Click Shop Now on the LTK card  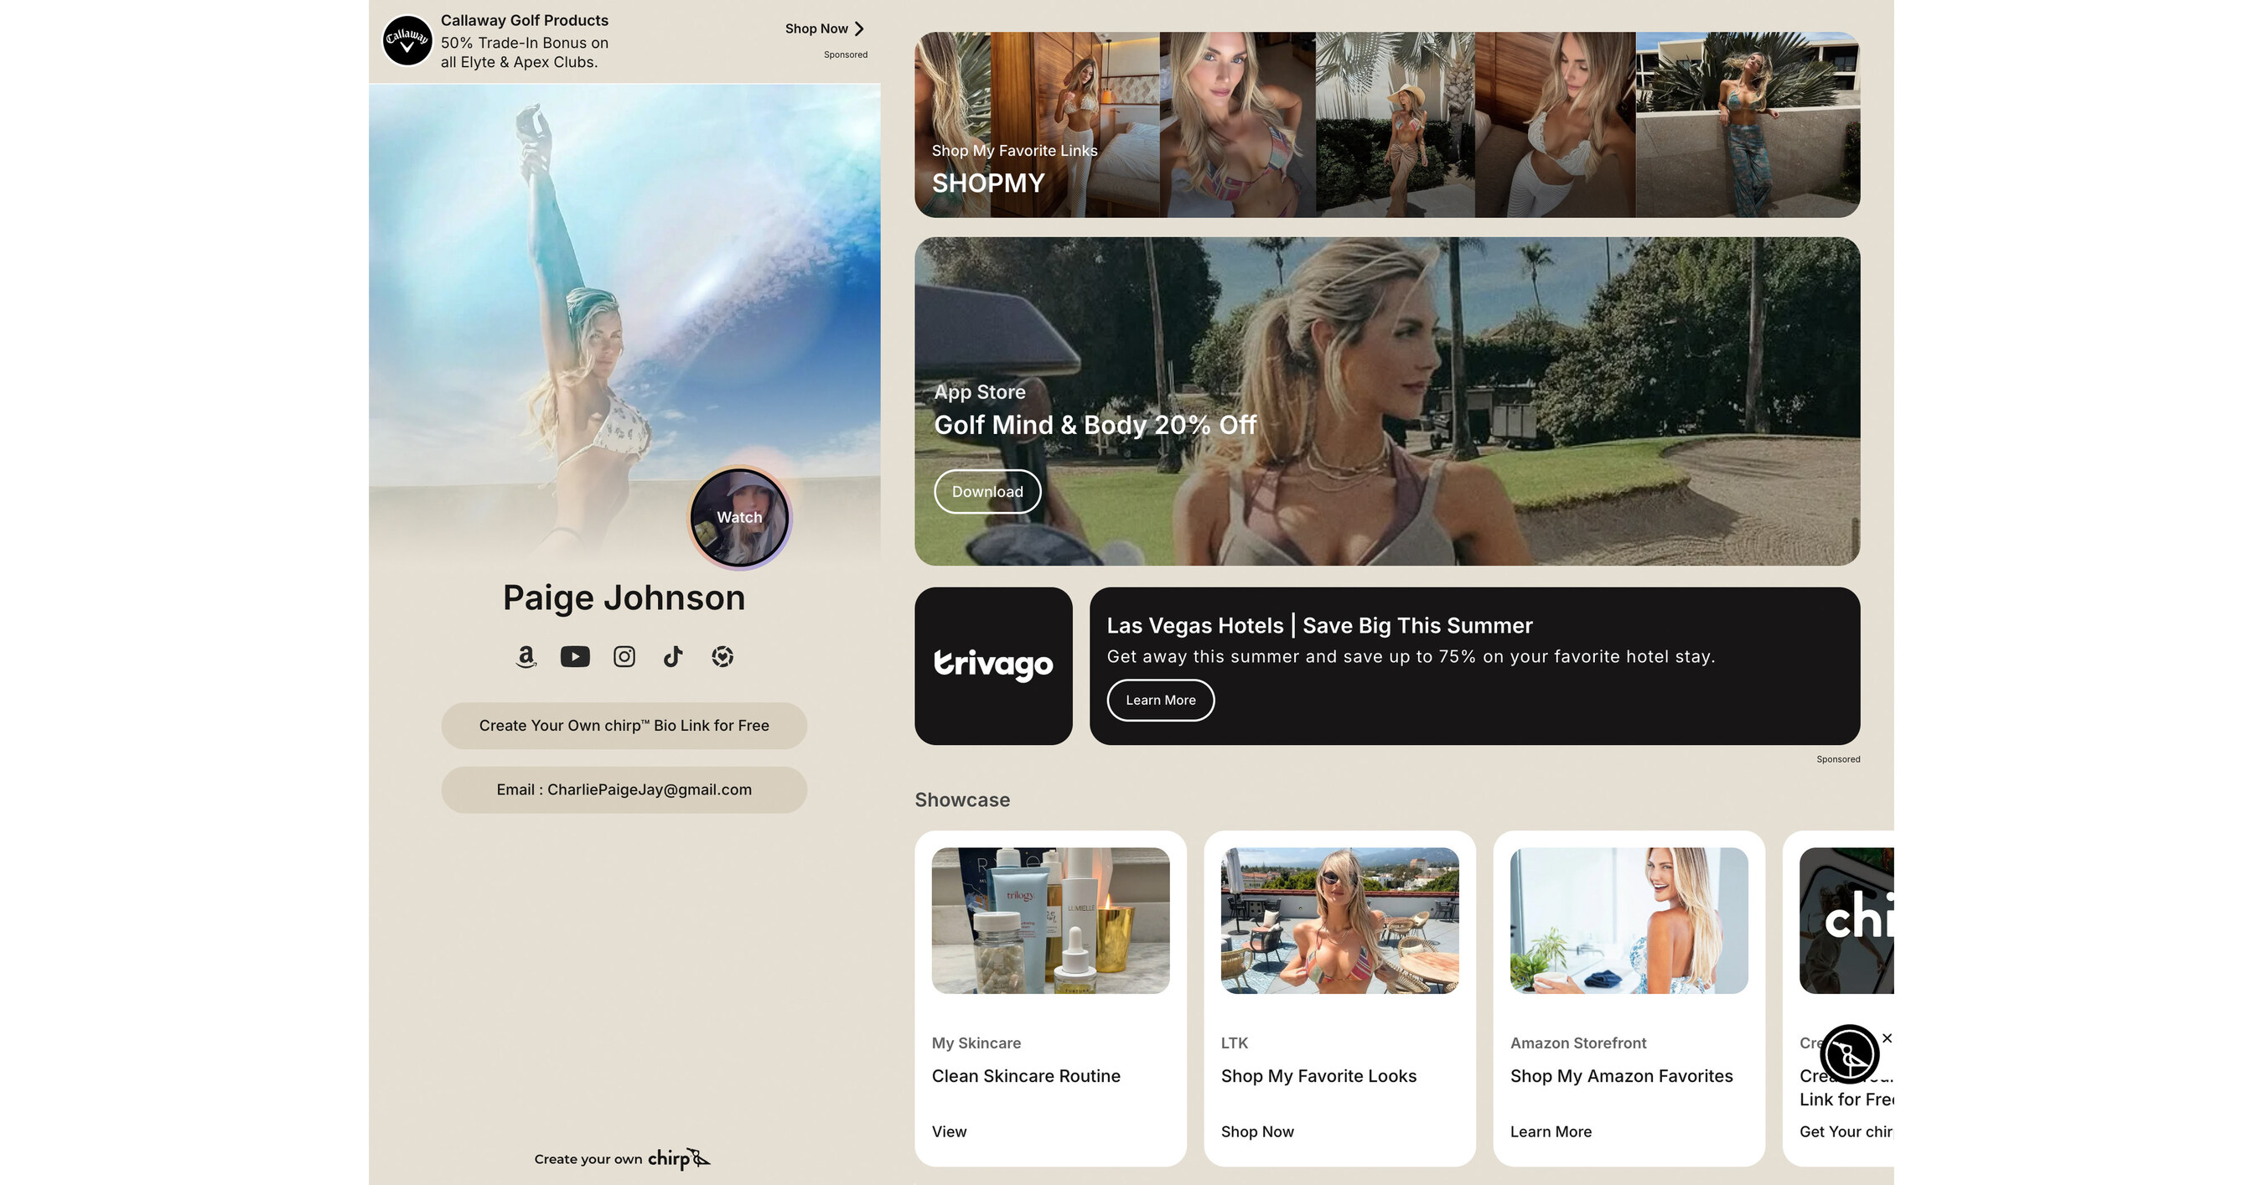tap(1257, 1131)
